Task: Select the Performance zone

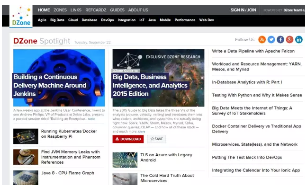Action: pyautogui.click(x=185, y=20)
